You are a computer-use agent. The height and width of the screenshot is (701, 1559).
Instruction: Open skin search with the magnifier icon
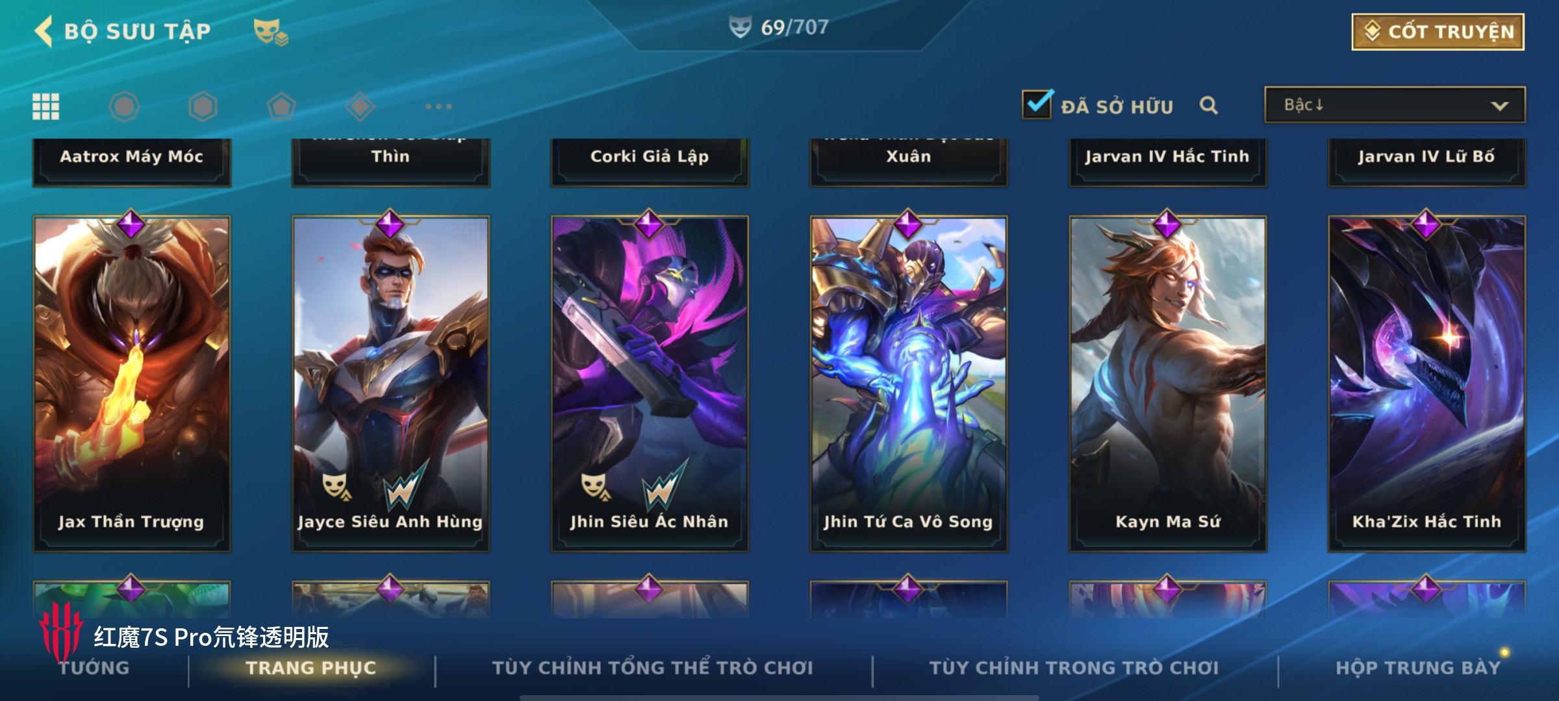pos(1208,105)
